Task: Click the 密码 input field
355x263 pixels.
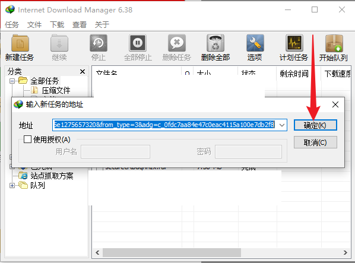Action: click(248, 151)
